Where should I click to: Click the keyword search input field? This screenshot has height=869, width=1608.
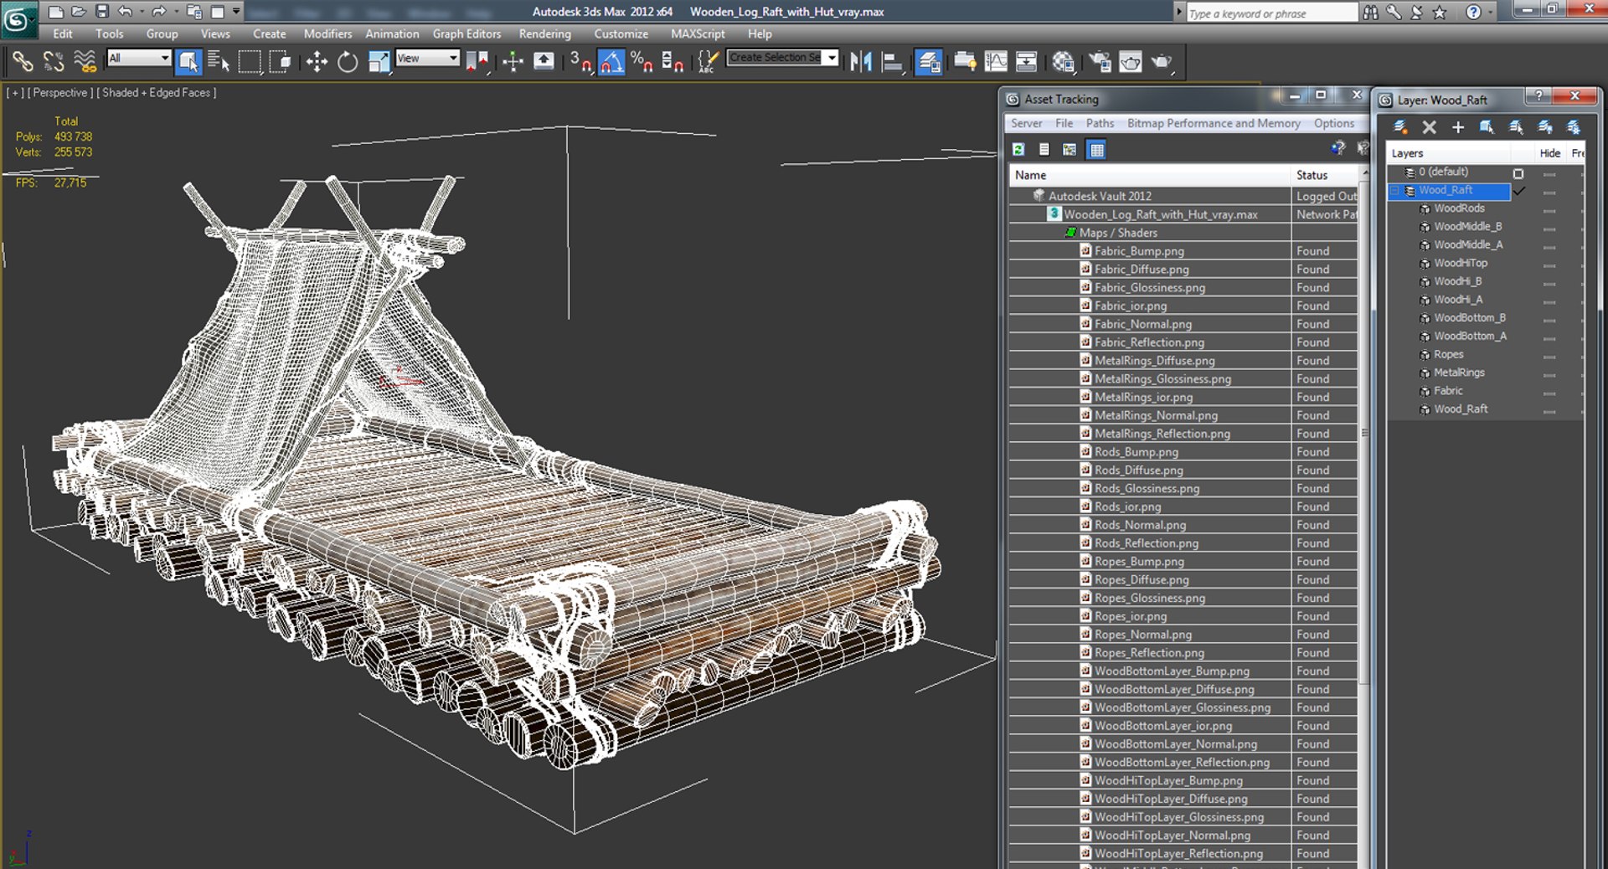pyautogui.click(x=1271, y=13)
